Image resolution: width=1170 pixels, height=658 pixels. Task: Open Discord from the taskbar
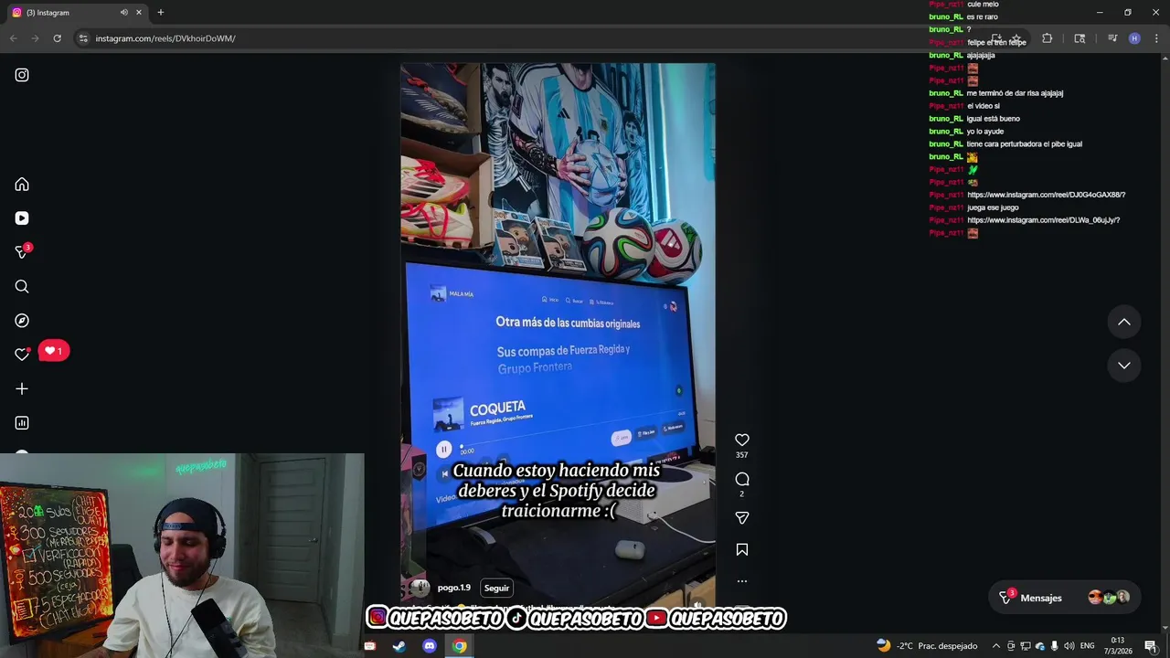coord(430,646)
